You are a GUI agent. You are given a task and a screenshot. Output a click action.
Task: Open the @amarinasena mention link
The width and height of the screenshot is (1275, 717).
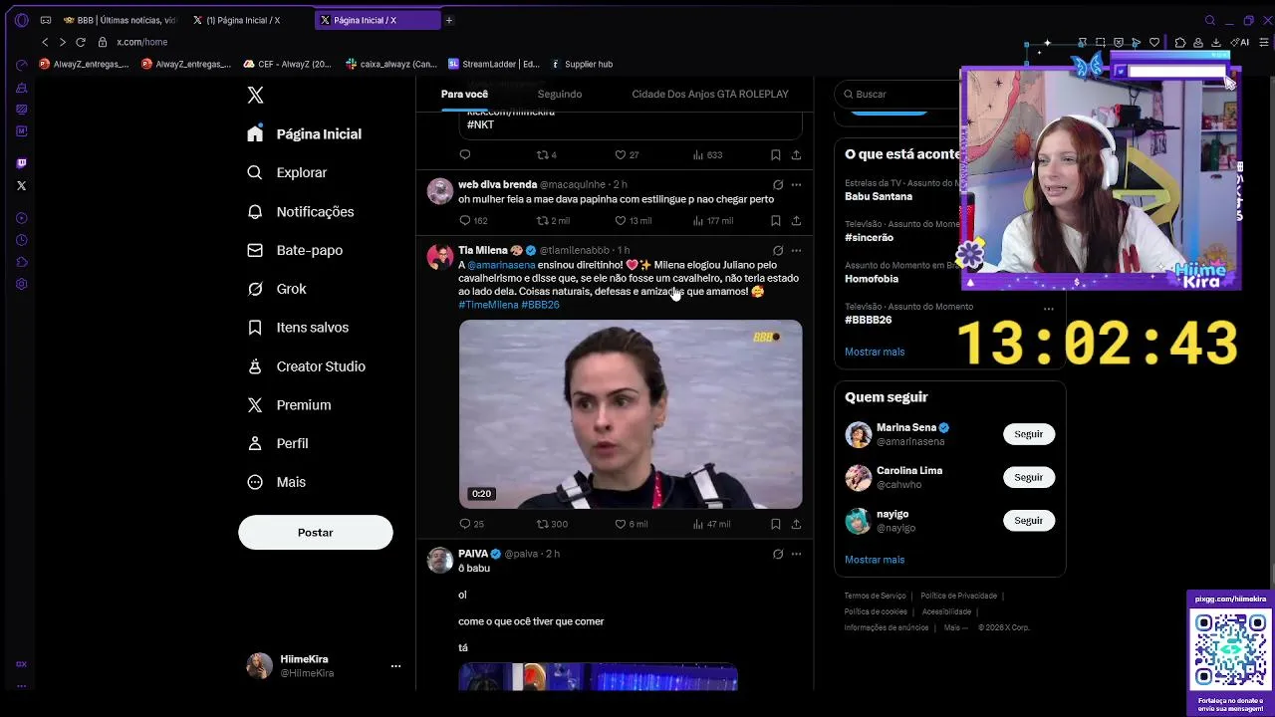point(501,265)
